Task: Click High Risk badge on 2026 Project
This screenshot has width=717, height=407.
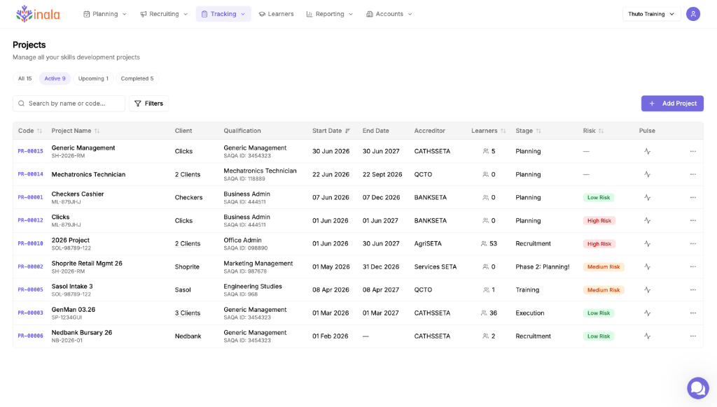Action: click(x=599, y=243)
